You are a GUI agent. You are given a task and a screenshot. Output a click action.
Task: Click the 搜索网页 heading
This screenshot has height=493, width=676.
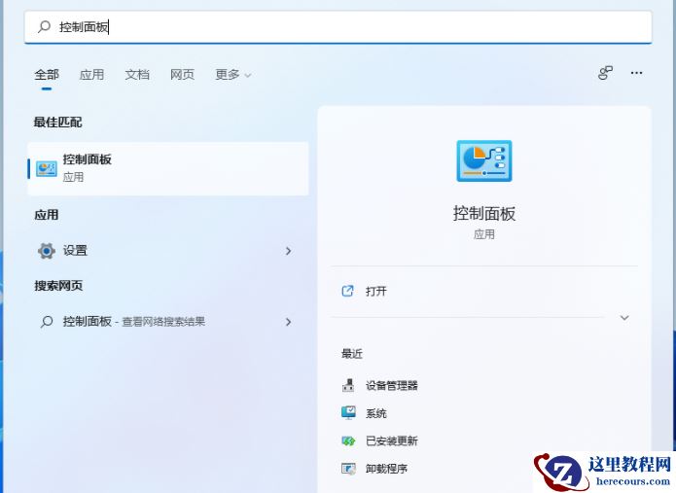pos(58,286)
